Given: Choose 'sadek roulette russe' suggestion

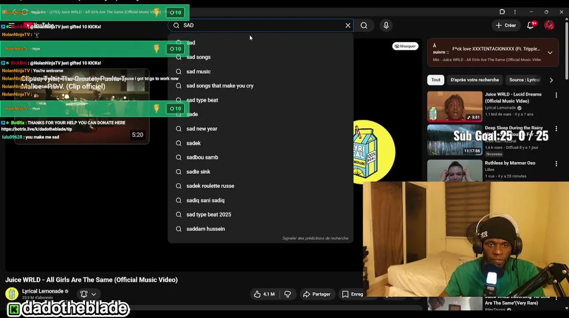Looking at the screenshot, I should 260,186.
